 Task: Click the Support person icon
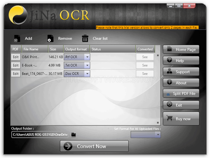click(169, 71)
